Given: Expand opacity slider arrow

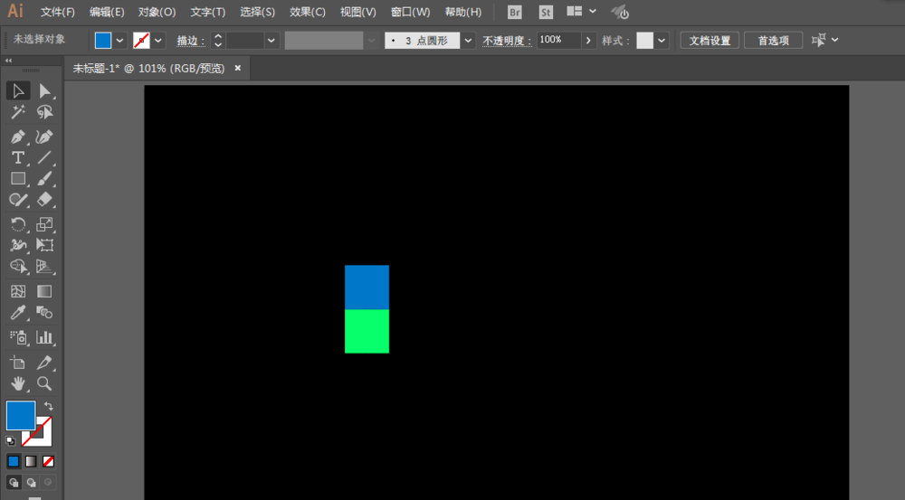Looking at the screenshot, I should (x=588, y=41).
